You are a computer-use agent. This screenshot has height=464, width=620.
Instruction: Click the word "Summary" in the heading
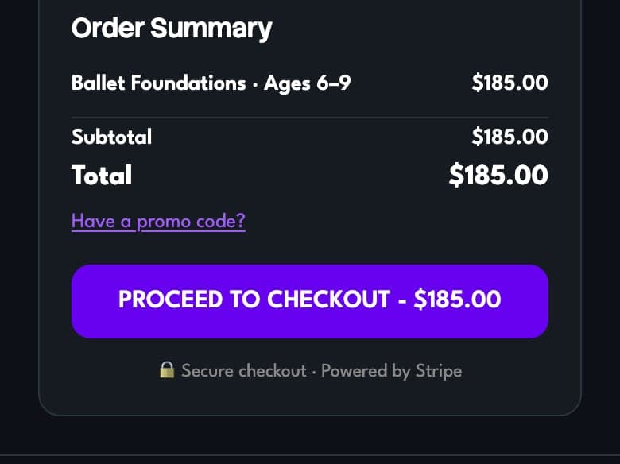211,29
